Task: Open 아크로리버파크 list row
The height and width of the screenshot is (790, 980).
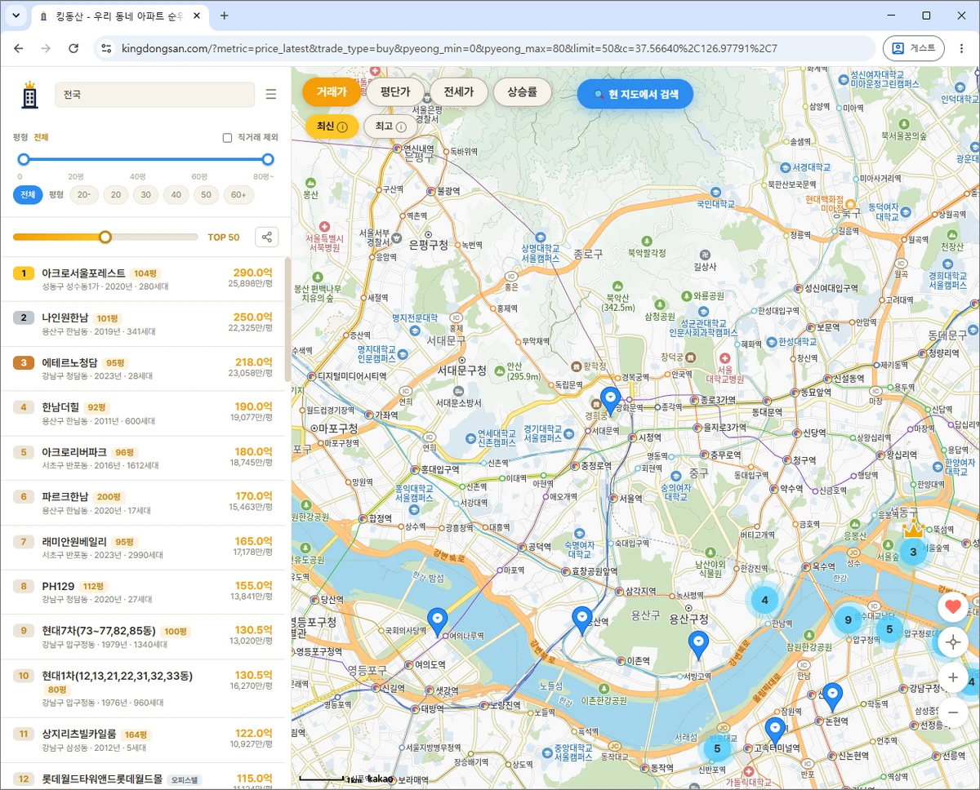Action: tap(143, 458)
